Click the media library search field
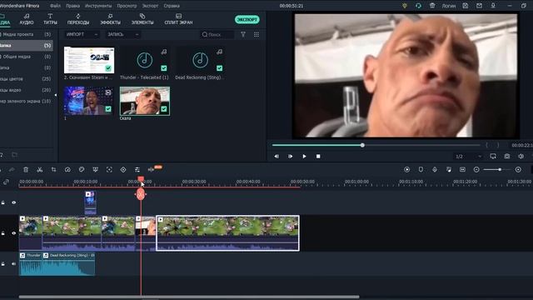 (217, 34)
